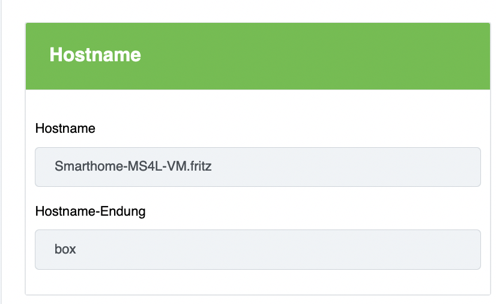
Task: Click the gray strip at the left edge
Action: (x=2, y=150)
